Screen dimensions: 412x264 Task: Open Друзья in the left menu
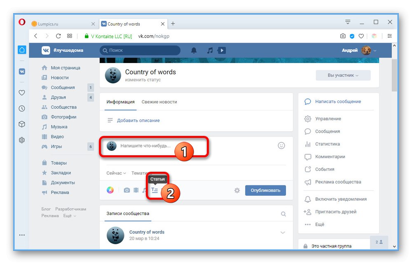tap(59, 98)
